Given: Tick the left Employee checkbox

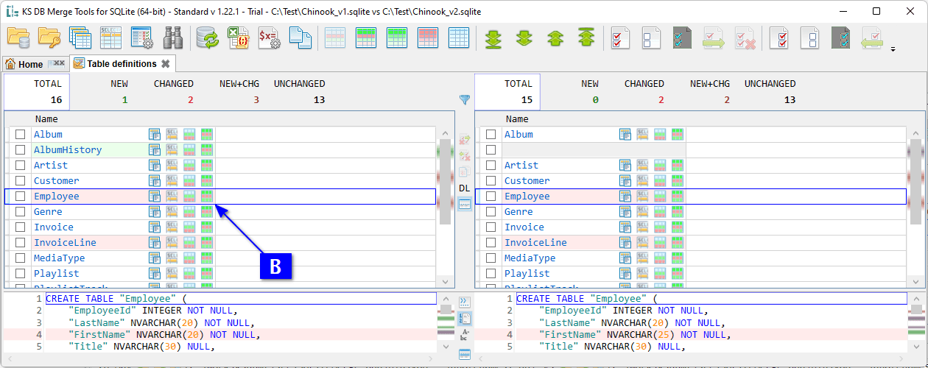Looking at the screenshot, I should pyautogui.click(x=21, y=197).
